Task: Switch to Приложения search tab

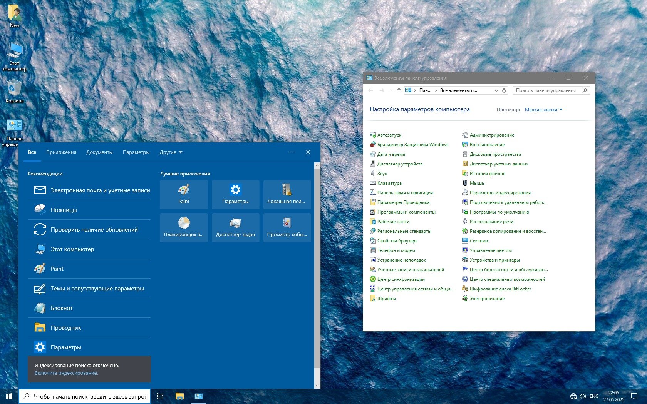Action: click(61, 152)
